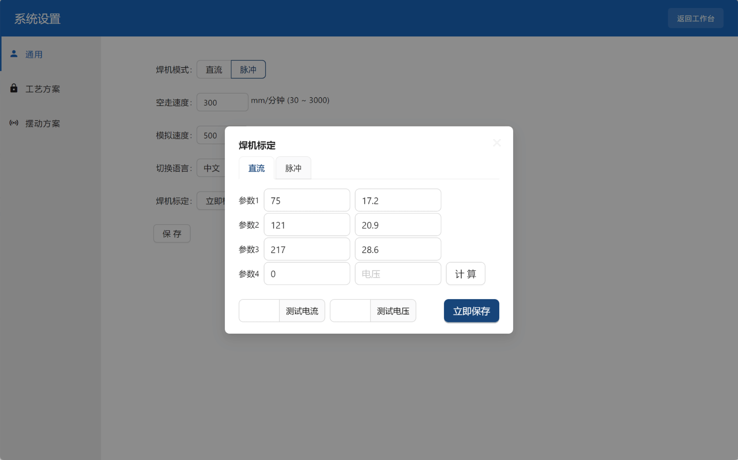This screenshot has width=738, height=460.
Task: Click the 立即保存 button
Action: point(471,311)
